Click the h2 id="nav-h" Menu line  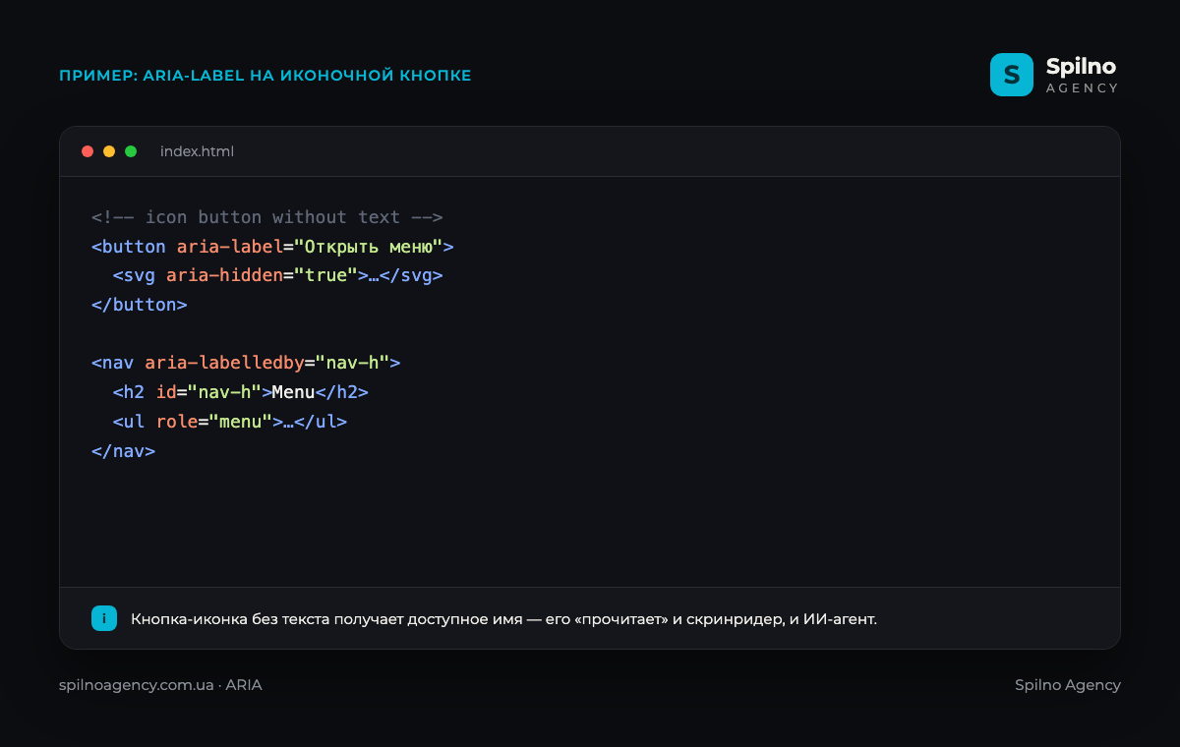[241, 392]
